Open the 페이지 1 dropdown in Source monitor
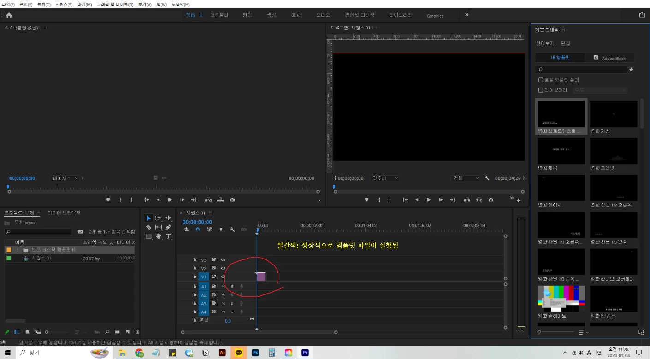 (x=65, y=178)
